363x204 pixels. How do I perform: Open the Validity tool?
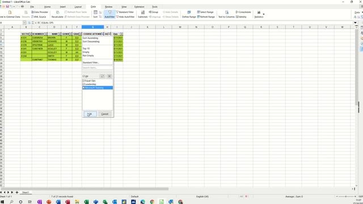(241, 17)
